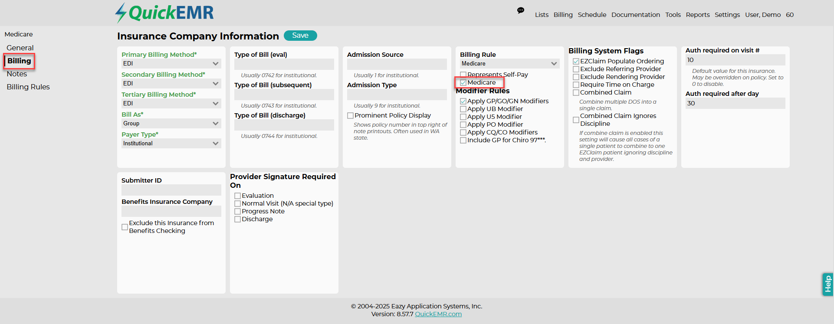Open the Schedule menu
834x324 pixels.
click(x=592, y=15)
